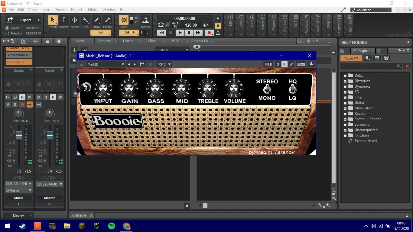Save preset in MarkIII plugin window
Image resolution: width=413 pixels, height=232 pixels.
142,64
